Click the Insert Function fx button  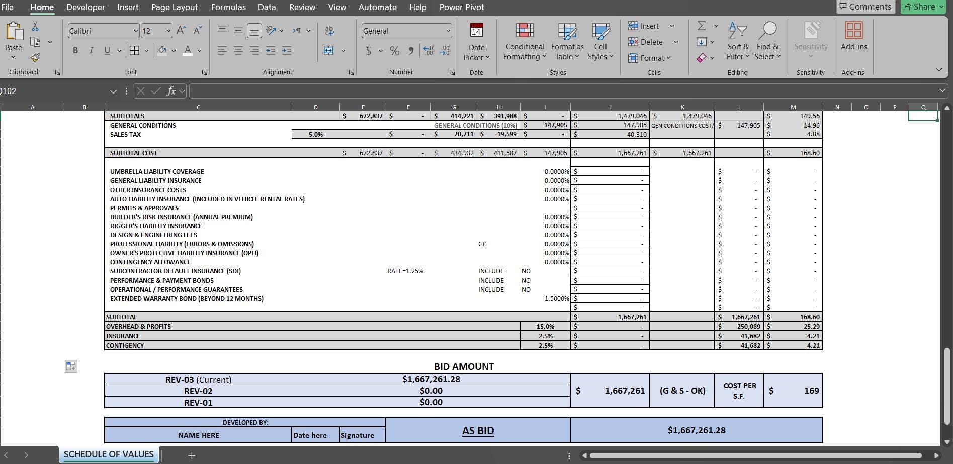171,91
